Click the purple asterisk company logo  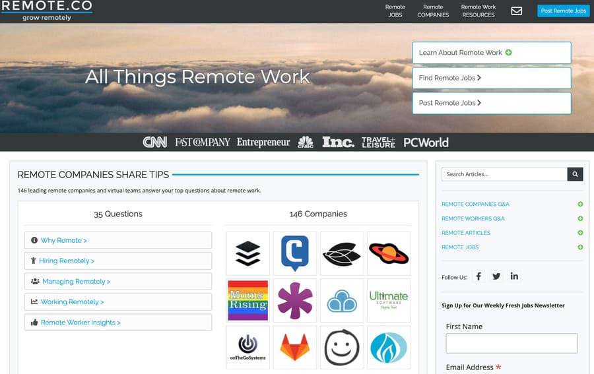pyautogui.click(x=294, y=300)
